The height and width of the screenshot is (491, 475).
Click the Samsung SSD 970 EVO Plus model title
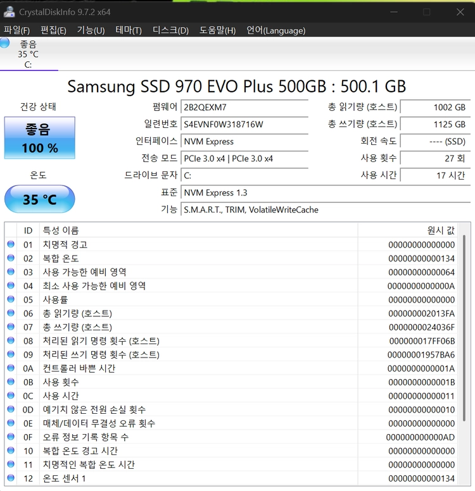237,87
